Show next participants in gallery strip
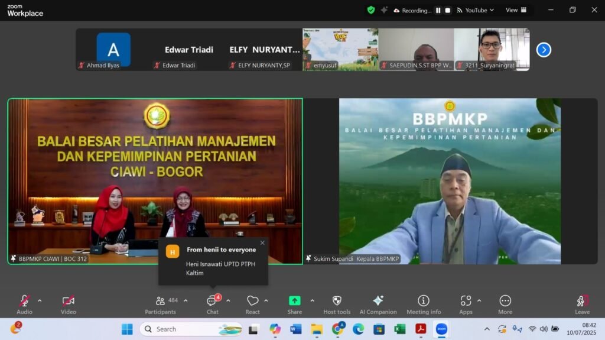 (544, 50)
